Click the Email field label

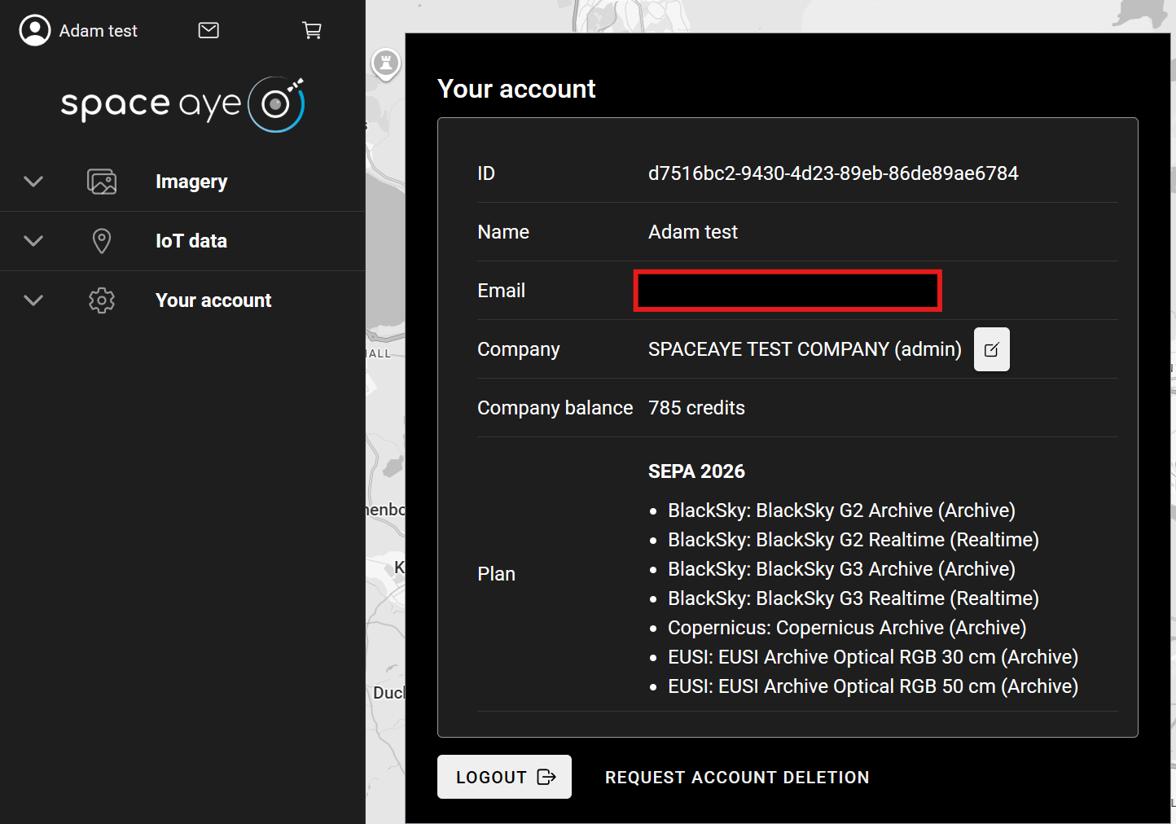pyautogui.click(x=501, y=291)
